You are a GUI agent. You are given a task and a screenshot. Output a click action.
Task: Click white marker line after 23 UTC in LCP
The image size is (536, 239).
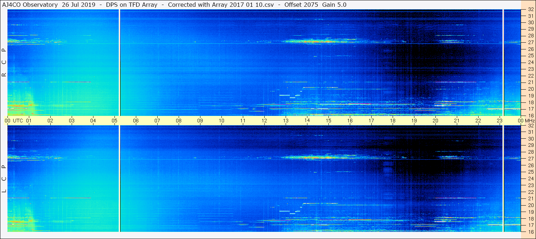pos(503,179)
